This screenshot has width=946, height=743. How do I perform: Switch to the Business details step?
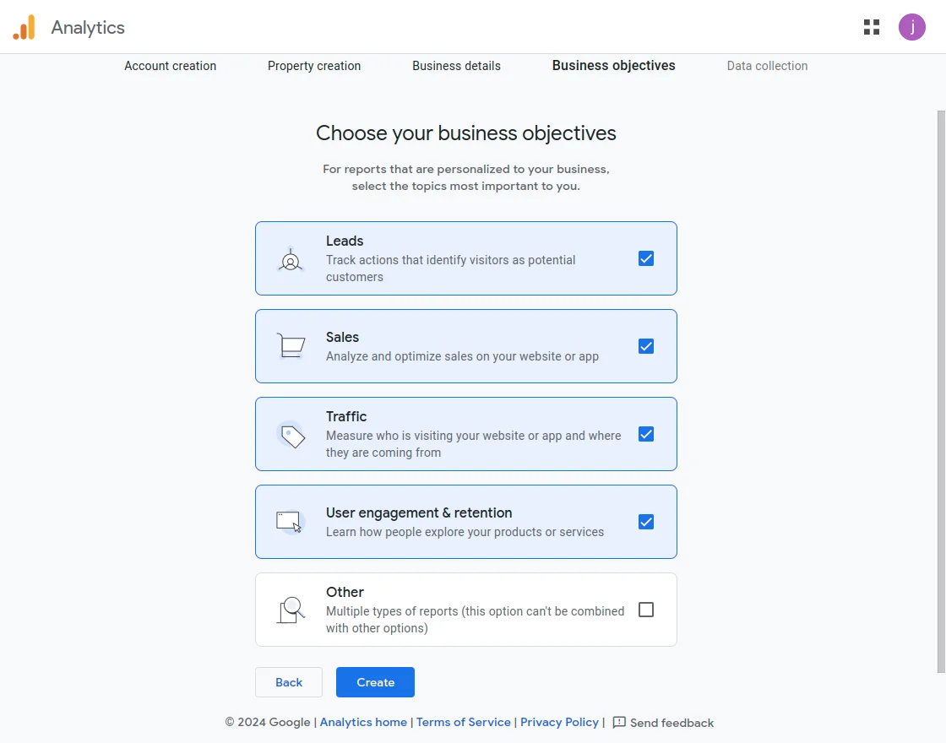point(456,66)
